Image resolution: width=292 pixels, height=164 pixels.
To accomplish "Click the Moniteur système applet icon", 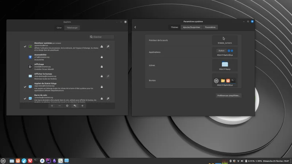I will click(x=30, y=47).
